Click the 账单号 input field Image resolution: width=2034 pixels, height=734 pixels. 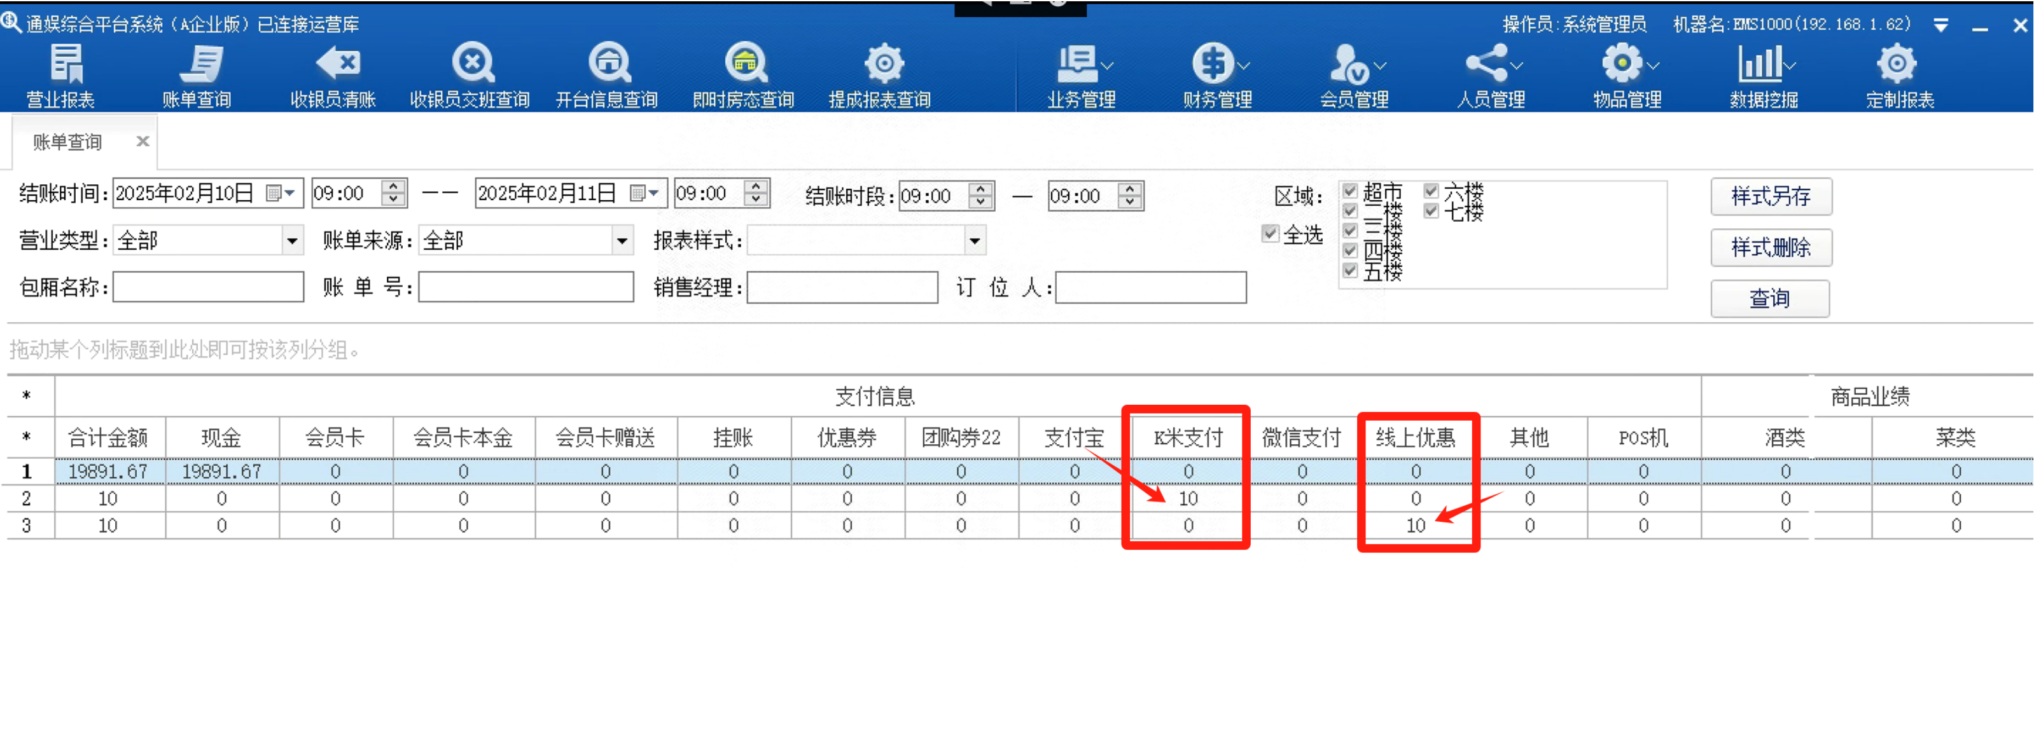[x=526, y=287]
